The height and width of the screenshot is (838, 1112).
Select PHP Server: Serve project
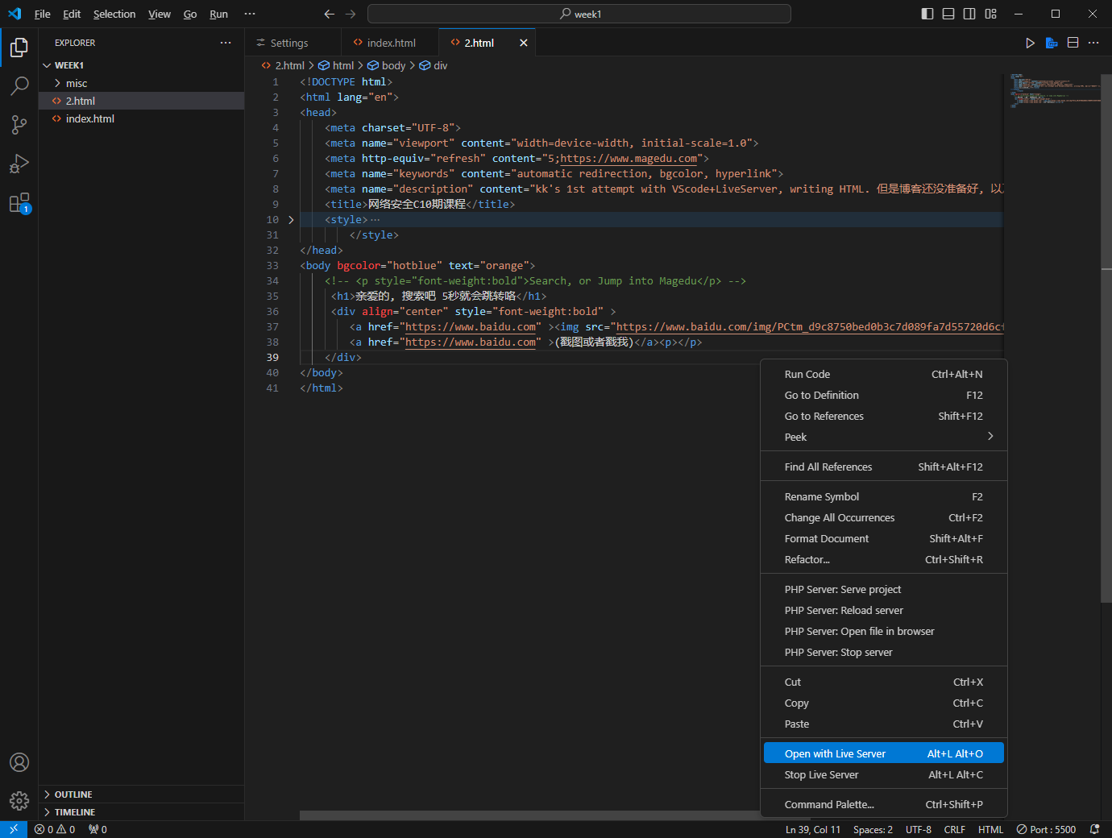point(883,589)
